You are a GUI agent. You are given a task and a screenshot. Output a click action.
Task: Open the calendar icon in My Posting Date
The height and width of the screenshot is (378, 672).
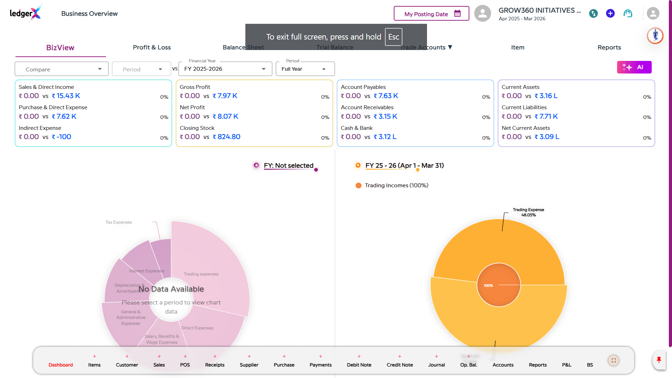(x=457, y=14)
